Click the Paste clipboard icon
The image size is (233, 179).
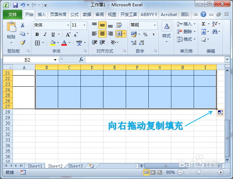(11, 27)
